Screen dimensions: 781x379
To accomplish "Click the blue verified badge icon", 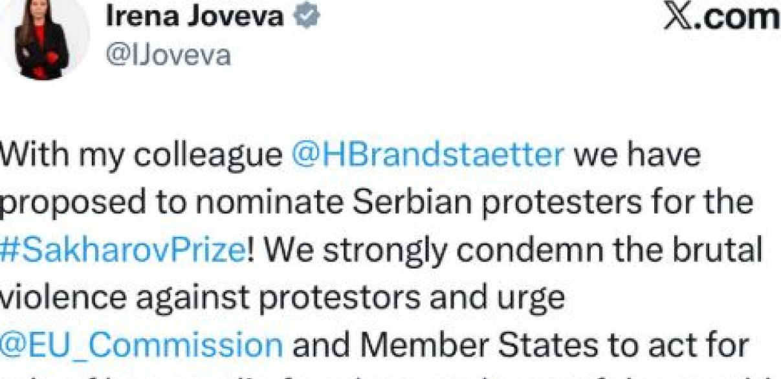I will tap(306, 17).
